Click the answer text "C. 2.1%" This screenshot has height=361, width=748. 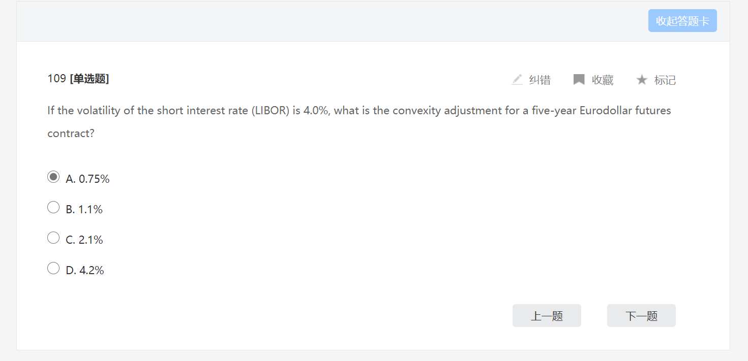click(x=84, y=240)
